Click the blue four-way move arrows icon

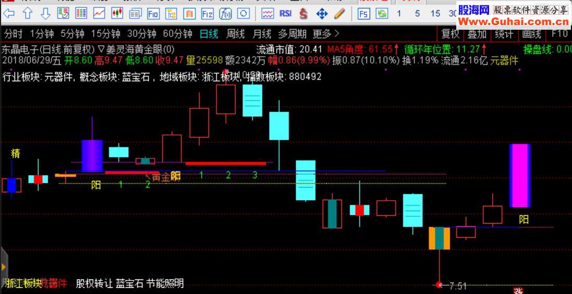click(322, 14)
